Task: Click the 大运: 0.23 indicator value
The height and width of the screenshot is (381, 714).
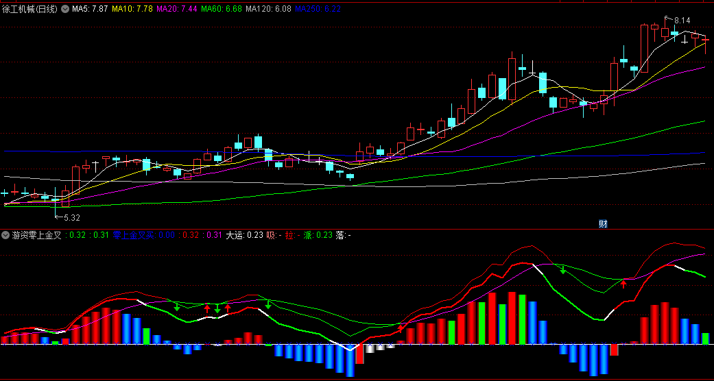Action: (245, 235)
